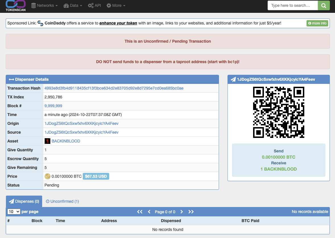Screen dimensions: 335x238
Task: Open the 'enhance your token' link
Action: (x=118, y=23)
